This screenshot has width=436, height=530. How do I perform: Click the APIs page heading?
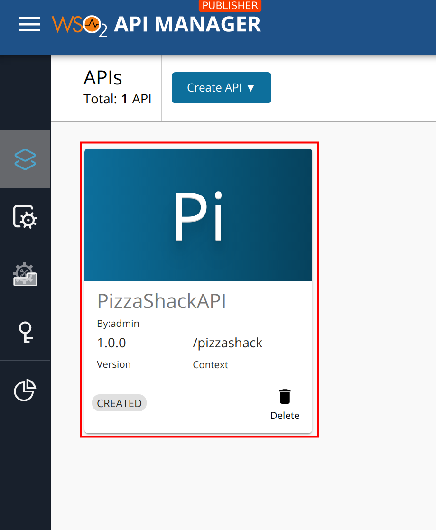[103, 78]
